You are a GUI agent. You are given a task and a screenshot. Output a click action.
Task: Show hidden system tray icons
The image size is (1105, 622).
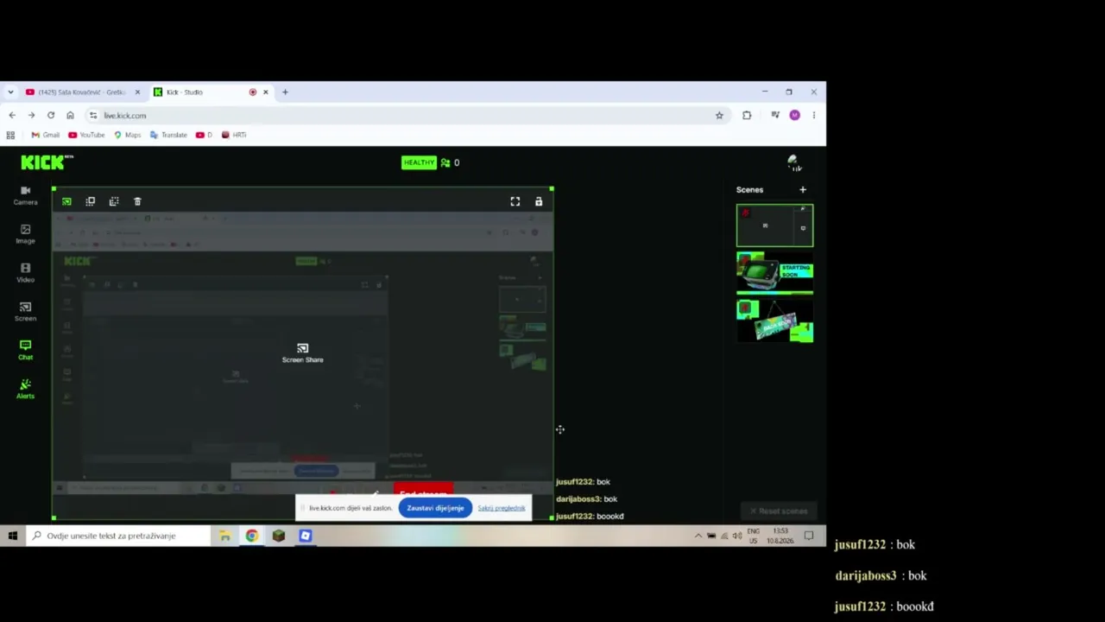(698, 536)
